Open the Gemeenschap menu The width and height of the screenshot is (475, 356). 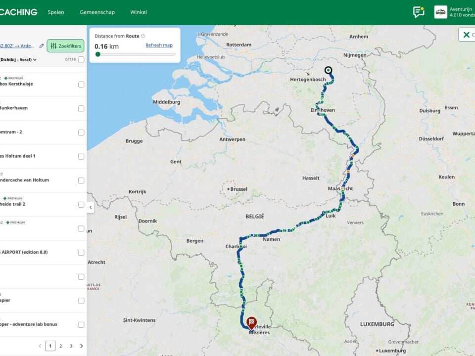[x=97, y=12]
